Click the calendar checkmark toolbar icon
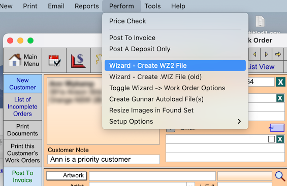 [x=54, y=60]
